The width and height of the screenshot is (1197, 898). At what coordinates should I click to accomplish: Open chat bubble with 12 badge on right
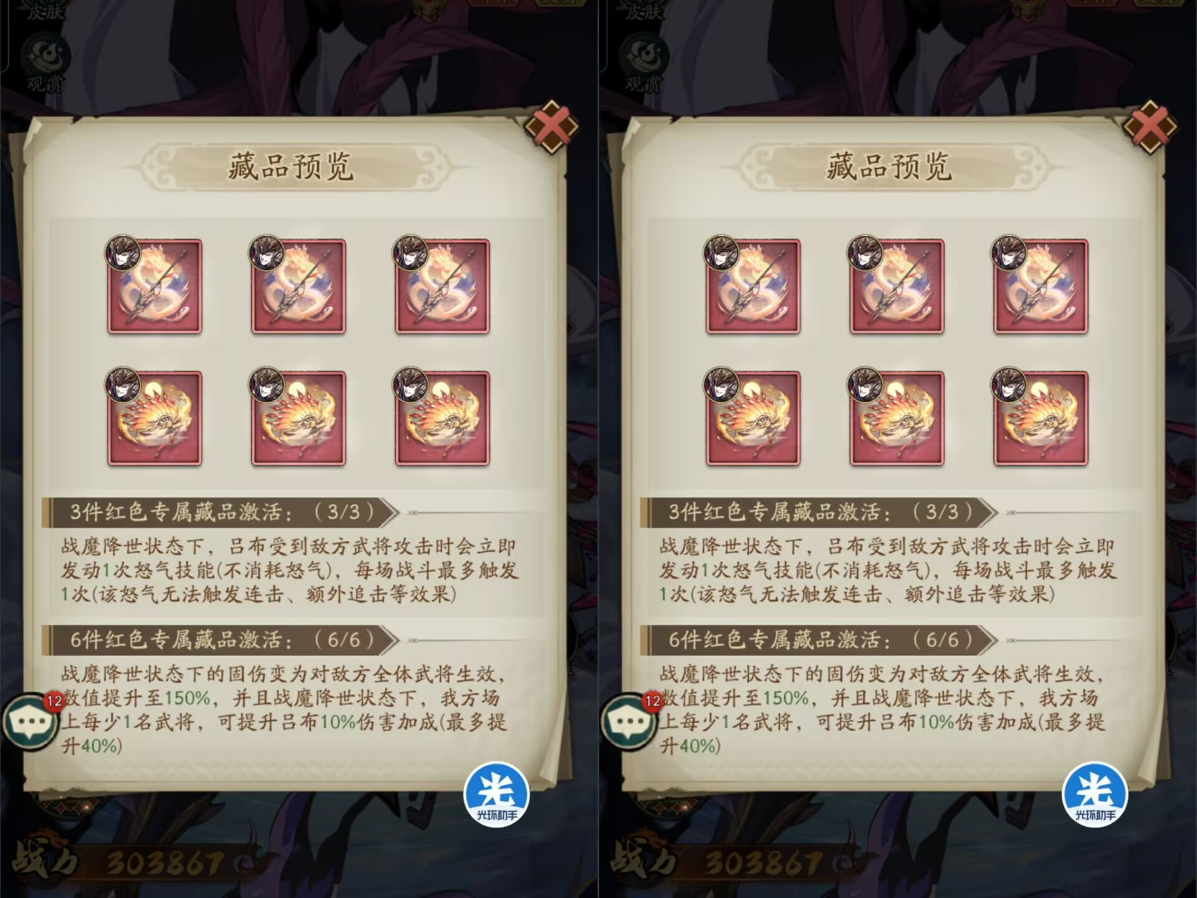(x=630, y=722)
